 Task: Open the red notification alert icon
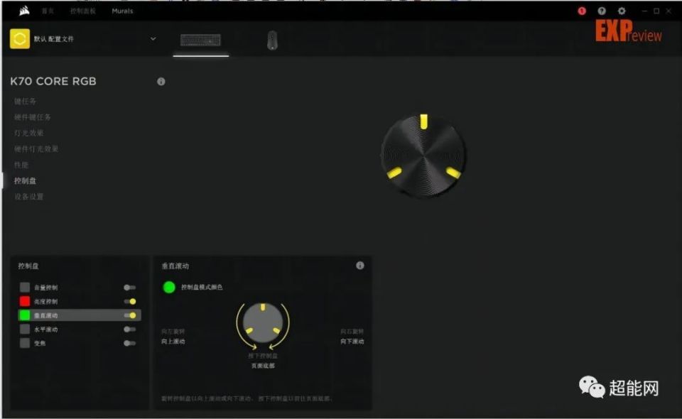coord(582,11)
